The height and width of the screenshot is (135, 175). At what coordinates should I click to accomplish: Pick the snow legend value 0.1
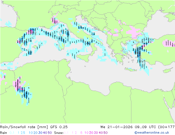click(66, 133)
